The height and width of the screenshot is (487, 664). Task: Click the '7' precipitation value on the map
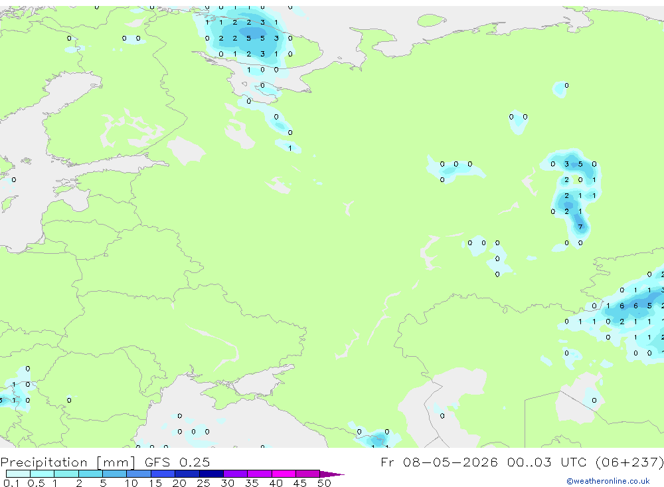coord(580,227)
